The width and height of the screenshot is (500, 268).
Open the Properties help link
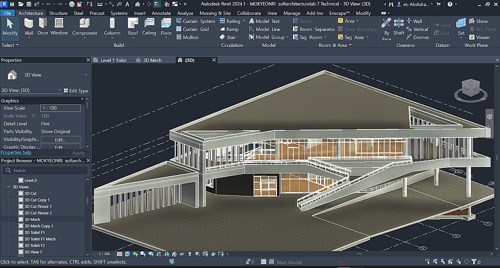(x=16, y=152)
